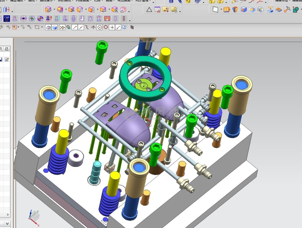Click the grid pattern icon on selection bar
Image resolution: width=302 pixels, height=228 pixels.
[132, 27]
